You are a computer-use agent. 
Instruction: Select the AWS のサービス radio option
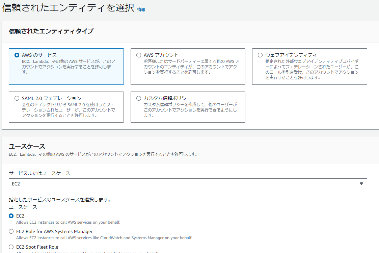[17, 55]
